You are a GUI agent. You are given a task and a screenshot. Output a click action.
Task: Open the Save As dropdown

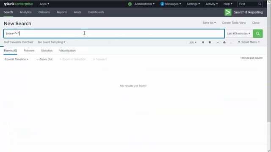[209, 22]
